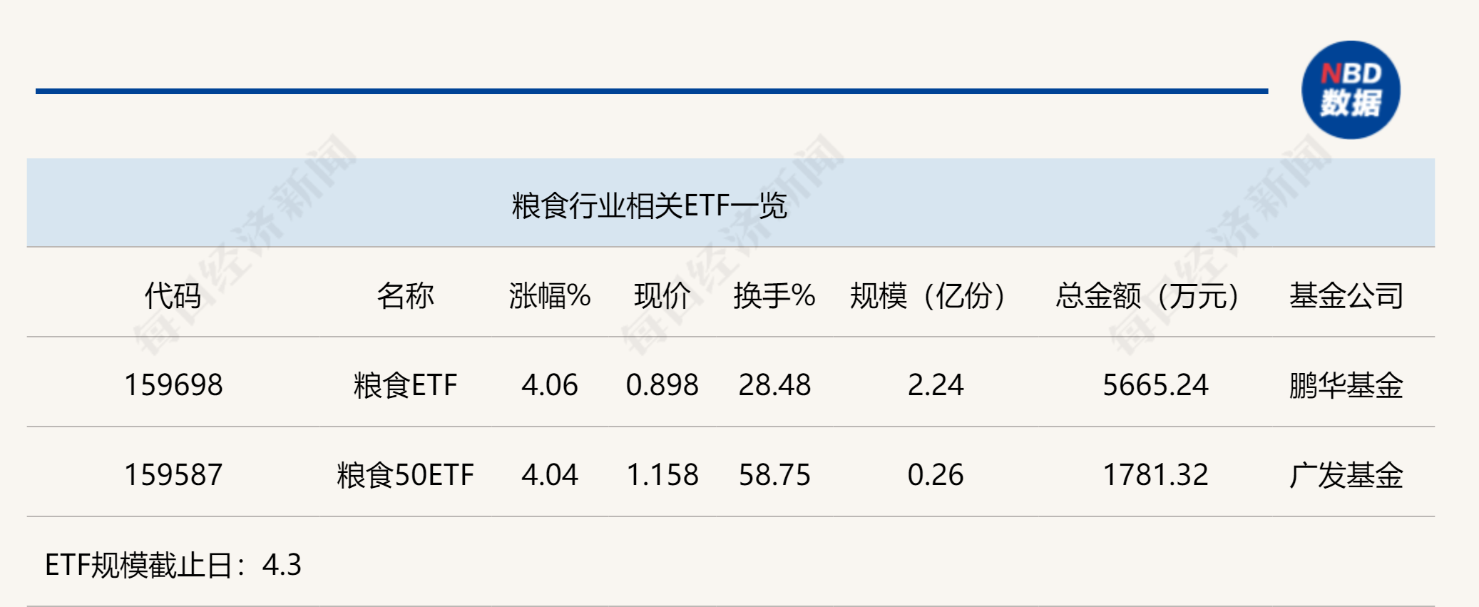This screenshot has width=1479, height=607.
Task: Click the 广发基金 company cell
Action: 1346,475
